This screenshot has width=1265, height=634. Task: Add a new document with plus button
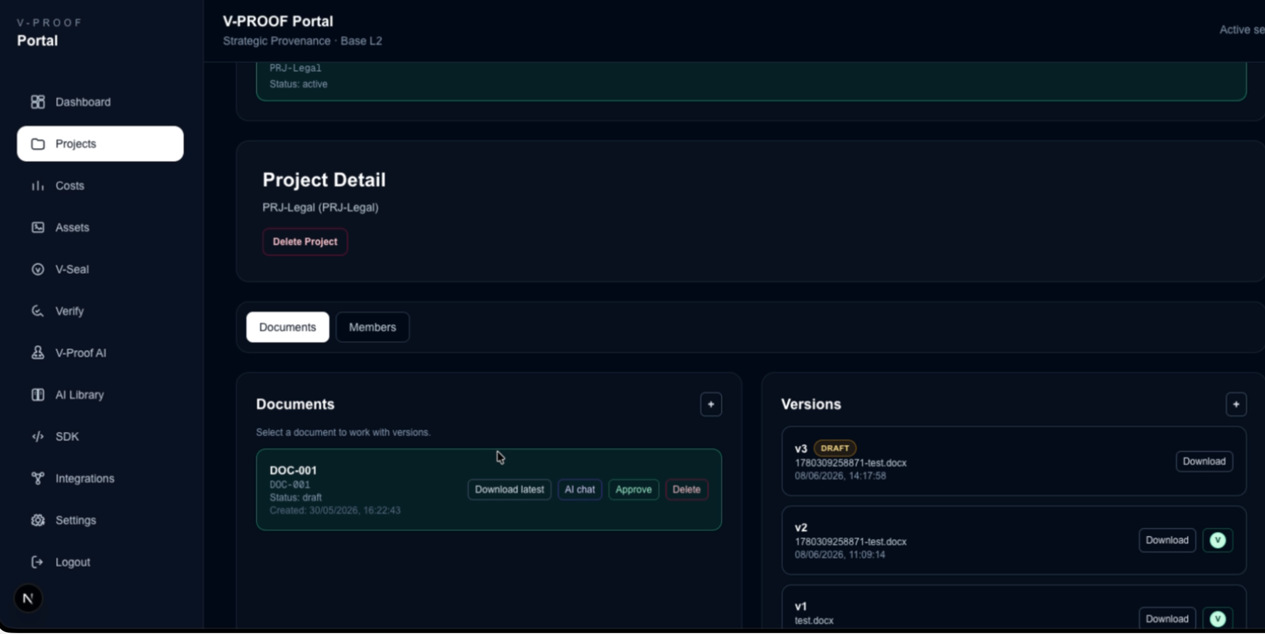[711, 404]
